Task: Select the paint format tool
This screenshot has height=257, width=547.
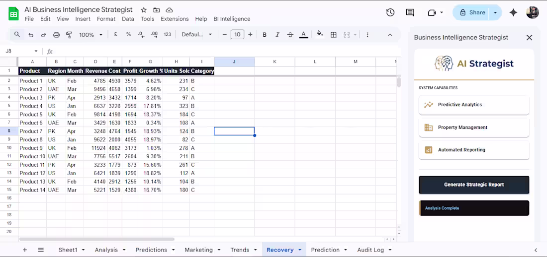Action: (x=69, y=35)
